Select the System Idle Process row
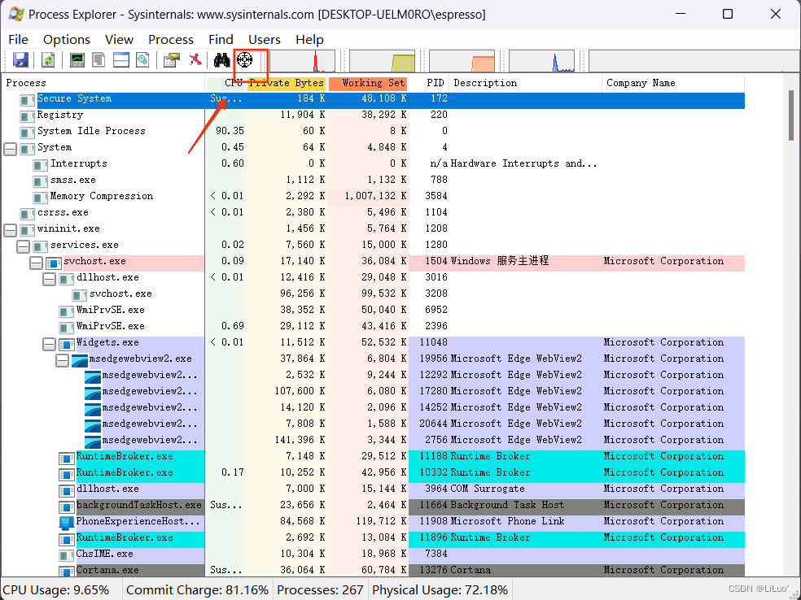Viewport: 801px width, 600px height. pyautogui.click(x=373, y=131)
